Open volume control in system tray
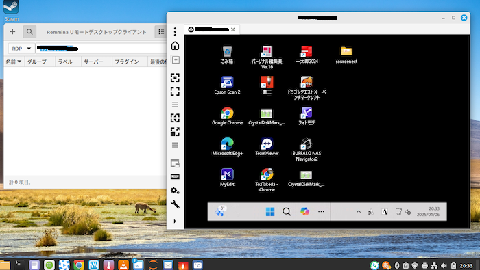This screenshot has width=480, height=270. click(444, 266)
